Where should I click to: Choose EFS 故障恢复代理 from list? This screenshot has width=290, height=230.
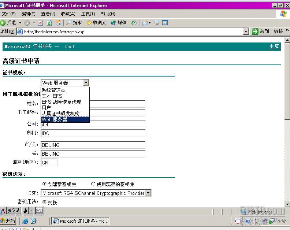(65, 102)
